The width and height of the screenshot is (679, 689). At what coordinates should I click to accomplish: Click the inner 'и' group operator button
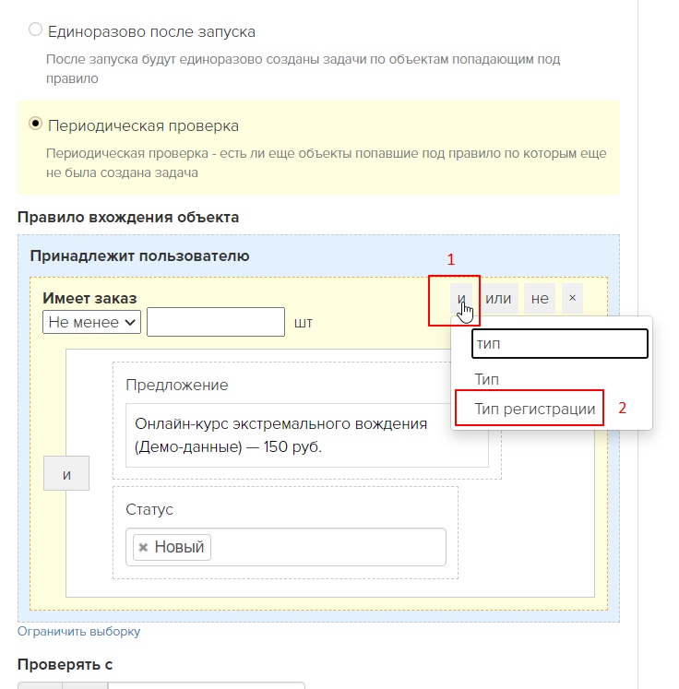click(x=66, y=474)
